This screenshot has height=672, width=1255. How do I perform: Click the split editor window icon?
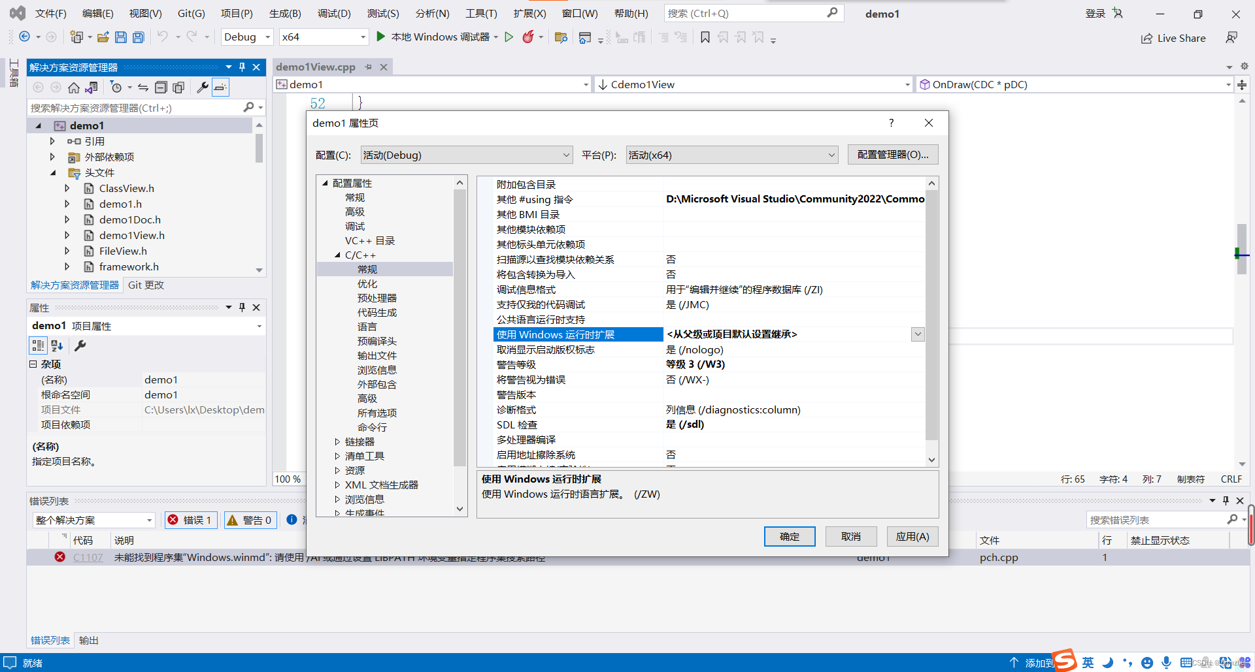(1242, 85)
